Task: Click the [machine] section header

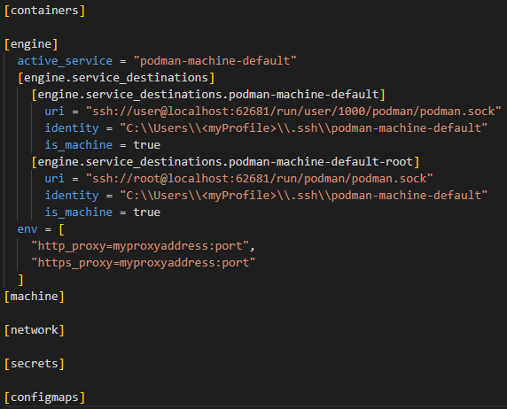Action: tap(35, 297)
